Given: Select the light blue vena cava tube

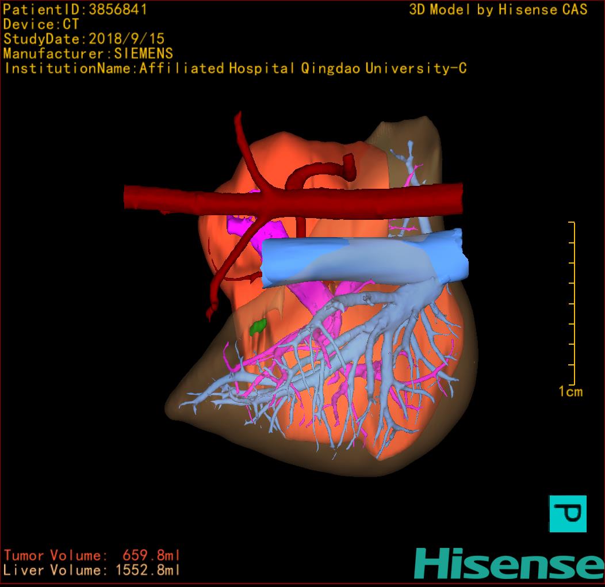Looking at the screenshot, I should 365,258.
